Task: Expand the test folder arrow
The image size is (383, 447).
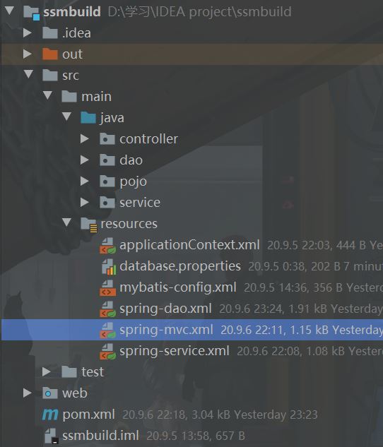Action: click(46, 371)
